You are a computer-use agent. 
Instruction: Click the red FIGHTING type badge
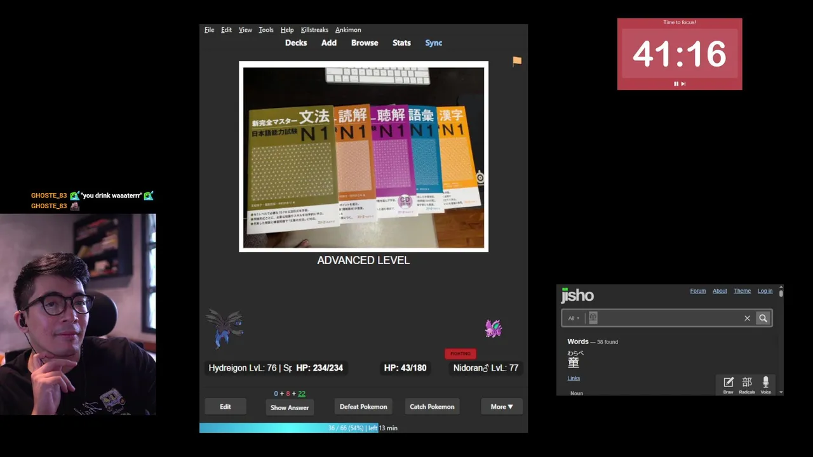[x=460, y=354]
